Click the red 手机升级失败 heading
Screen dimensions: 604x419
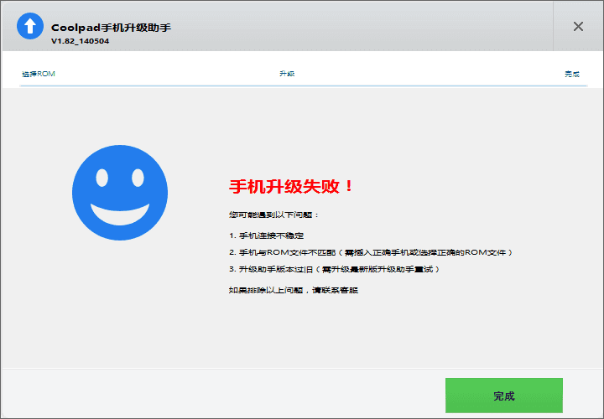291,186
